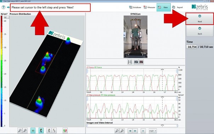This screenshot has height=134, width=214.
Task: Click the pressure scale maximum field 42
Action: click(6, 17)
